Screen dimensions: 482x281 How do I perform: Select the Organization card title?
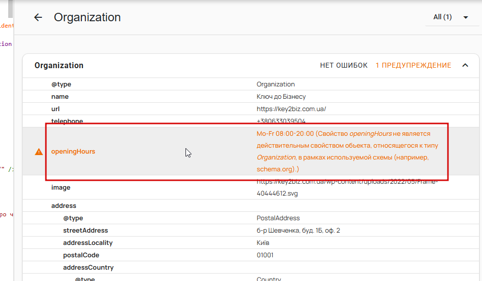59,65
